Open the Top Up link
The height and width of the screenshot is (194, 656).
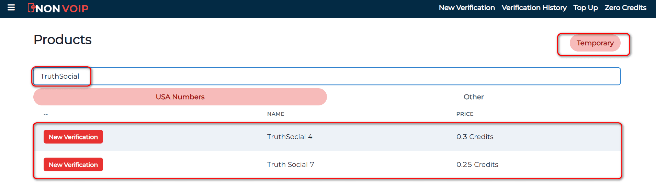(x=586, y=8)
